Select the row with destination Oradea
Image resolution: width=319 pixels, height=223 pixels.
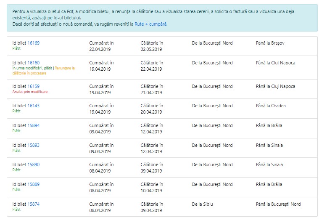(162, 109)
